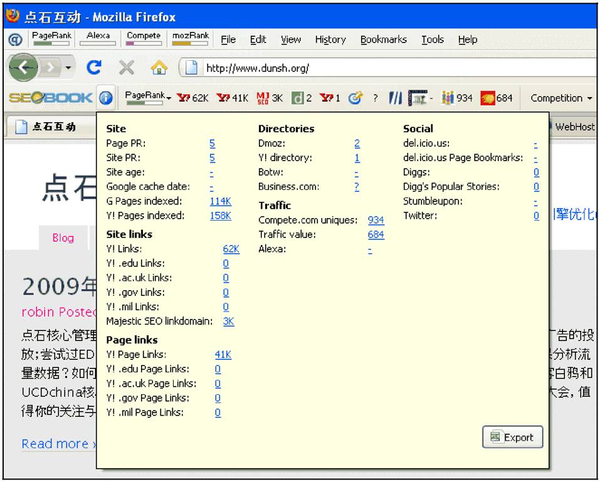Image resolution: width=600 pixels, height=482 pixels.
Task: Click the Y! Pages indexed 158K link
Action: [221, 216]
